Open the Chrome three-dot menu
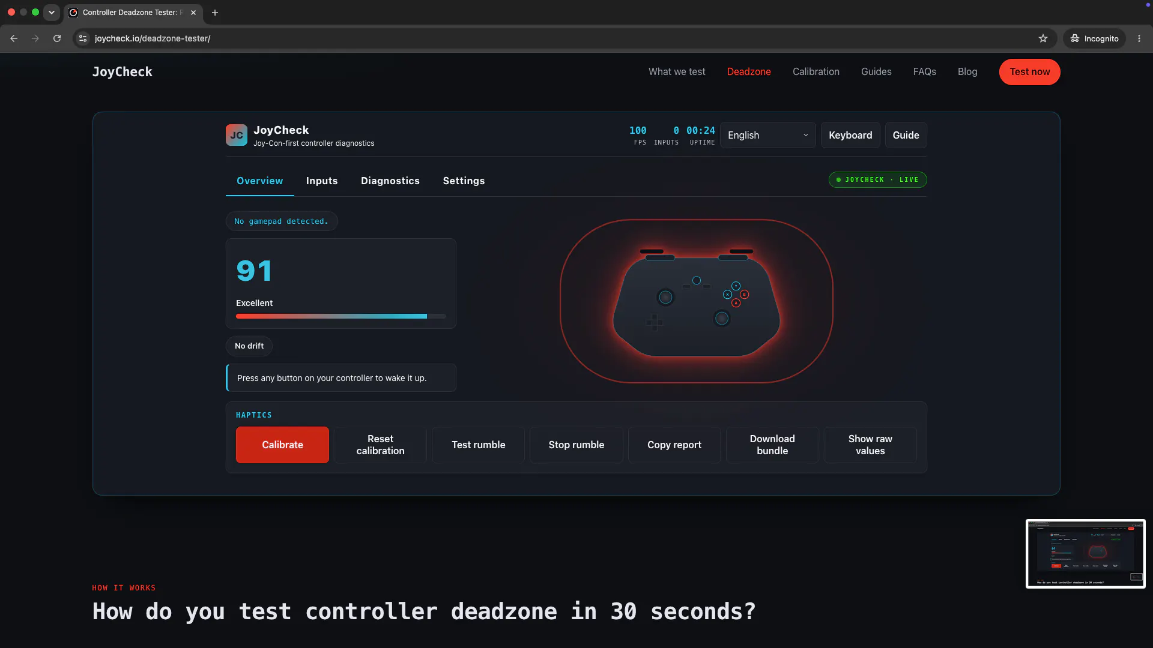Image resolution: width=1153 pixels, height=648 pixels. point(1139,38)
